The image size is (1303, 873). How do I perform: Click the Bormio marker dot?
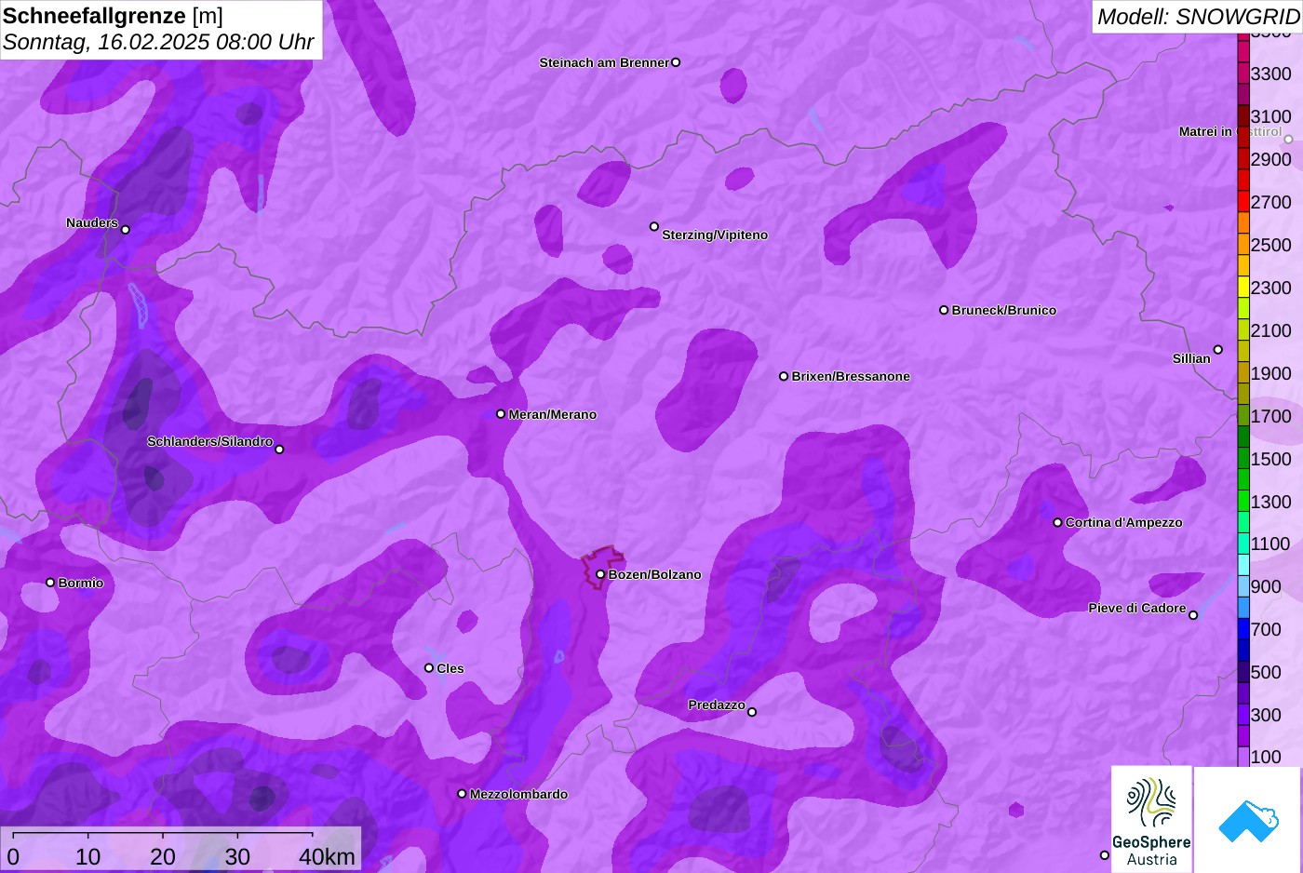point(50,583)
